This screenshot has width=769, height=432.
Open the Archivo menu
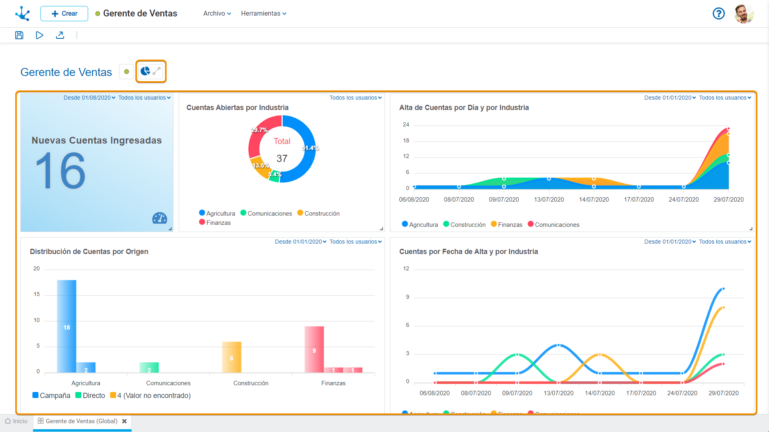tap(217, 14)
